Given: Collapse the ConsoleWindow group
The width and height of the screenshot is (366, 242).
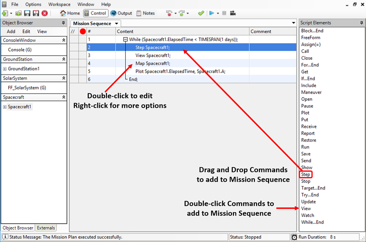Looking at the screenshot, I should tap(64, 40).
